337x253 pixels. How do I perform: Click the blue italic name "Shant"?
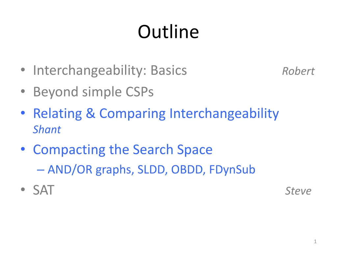[47, 129]
